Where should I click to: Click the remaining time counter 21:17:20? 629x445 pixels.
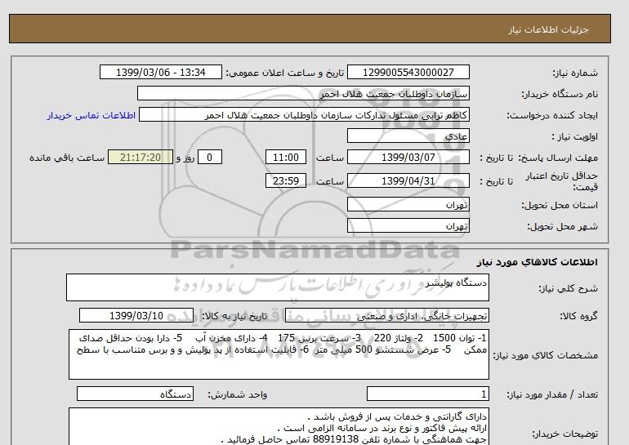pos(141,157)
